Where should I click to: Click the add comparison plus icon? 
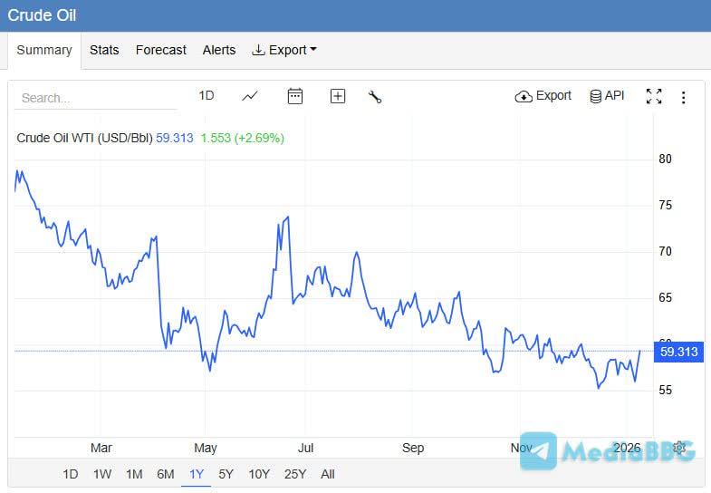338,96
